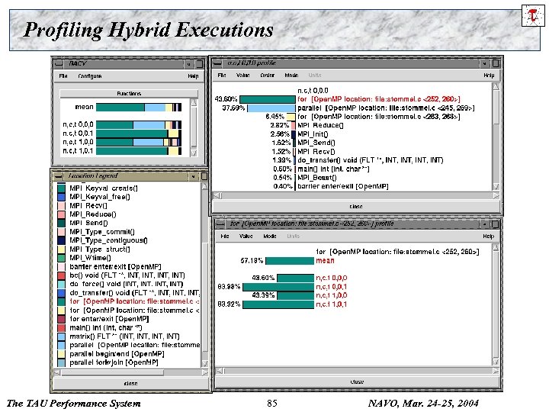549x412 pixels.
Task: Click the MPI_Bcast() entry in profile list
Action: pyautogui.click(x=317, y=178)
